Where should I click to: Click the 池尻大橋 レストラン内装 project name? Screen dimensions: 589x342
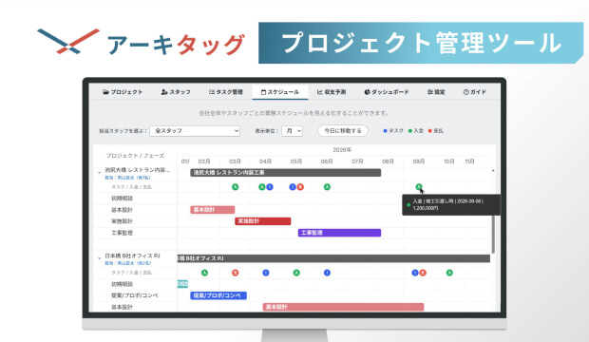click(137, 170)
